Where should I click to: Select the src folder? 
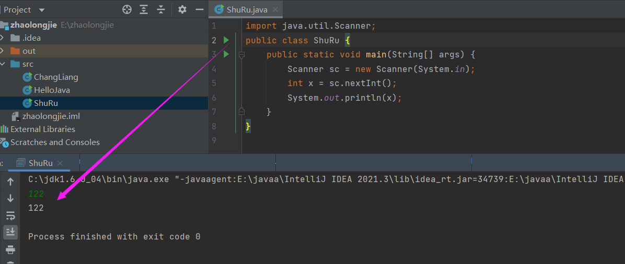coord(28,64)
